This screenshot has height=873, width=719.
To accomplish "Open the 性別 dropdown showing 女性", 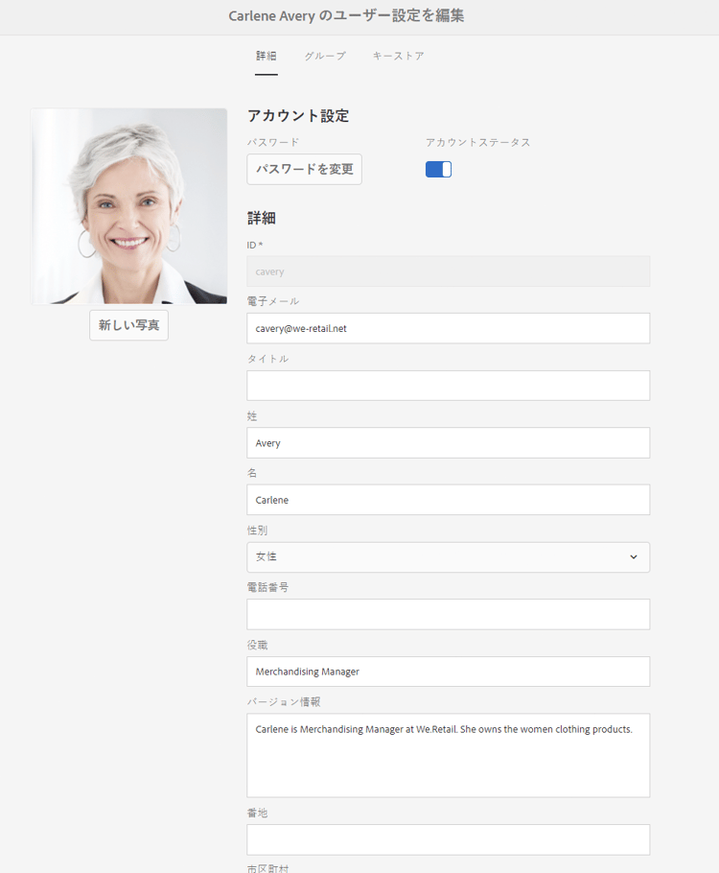I will 449,557.
